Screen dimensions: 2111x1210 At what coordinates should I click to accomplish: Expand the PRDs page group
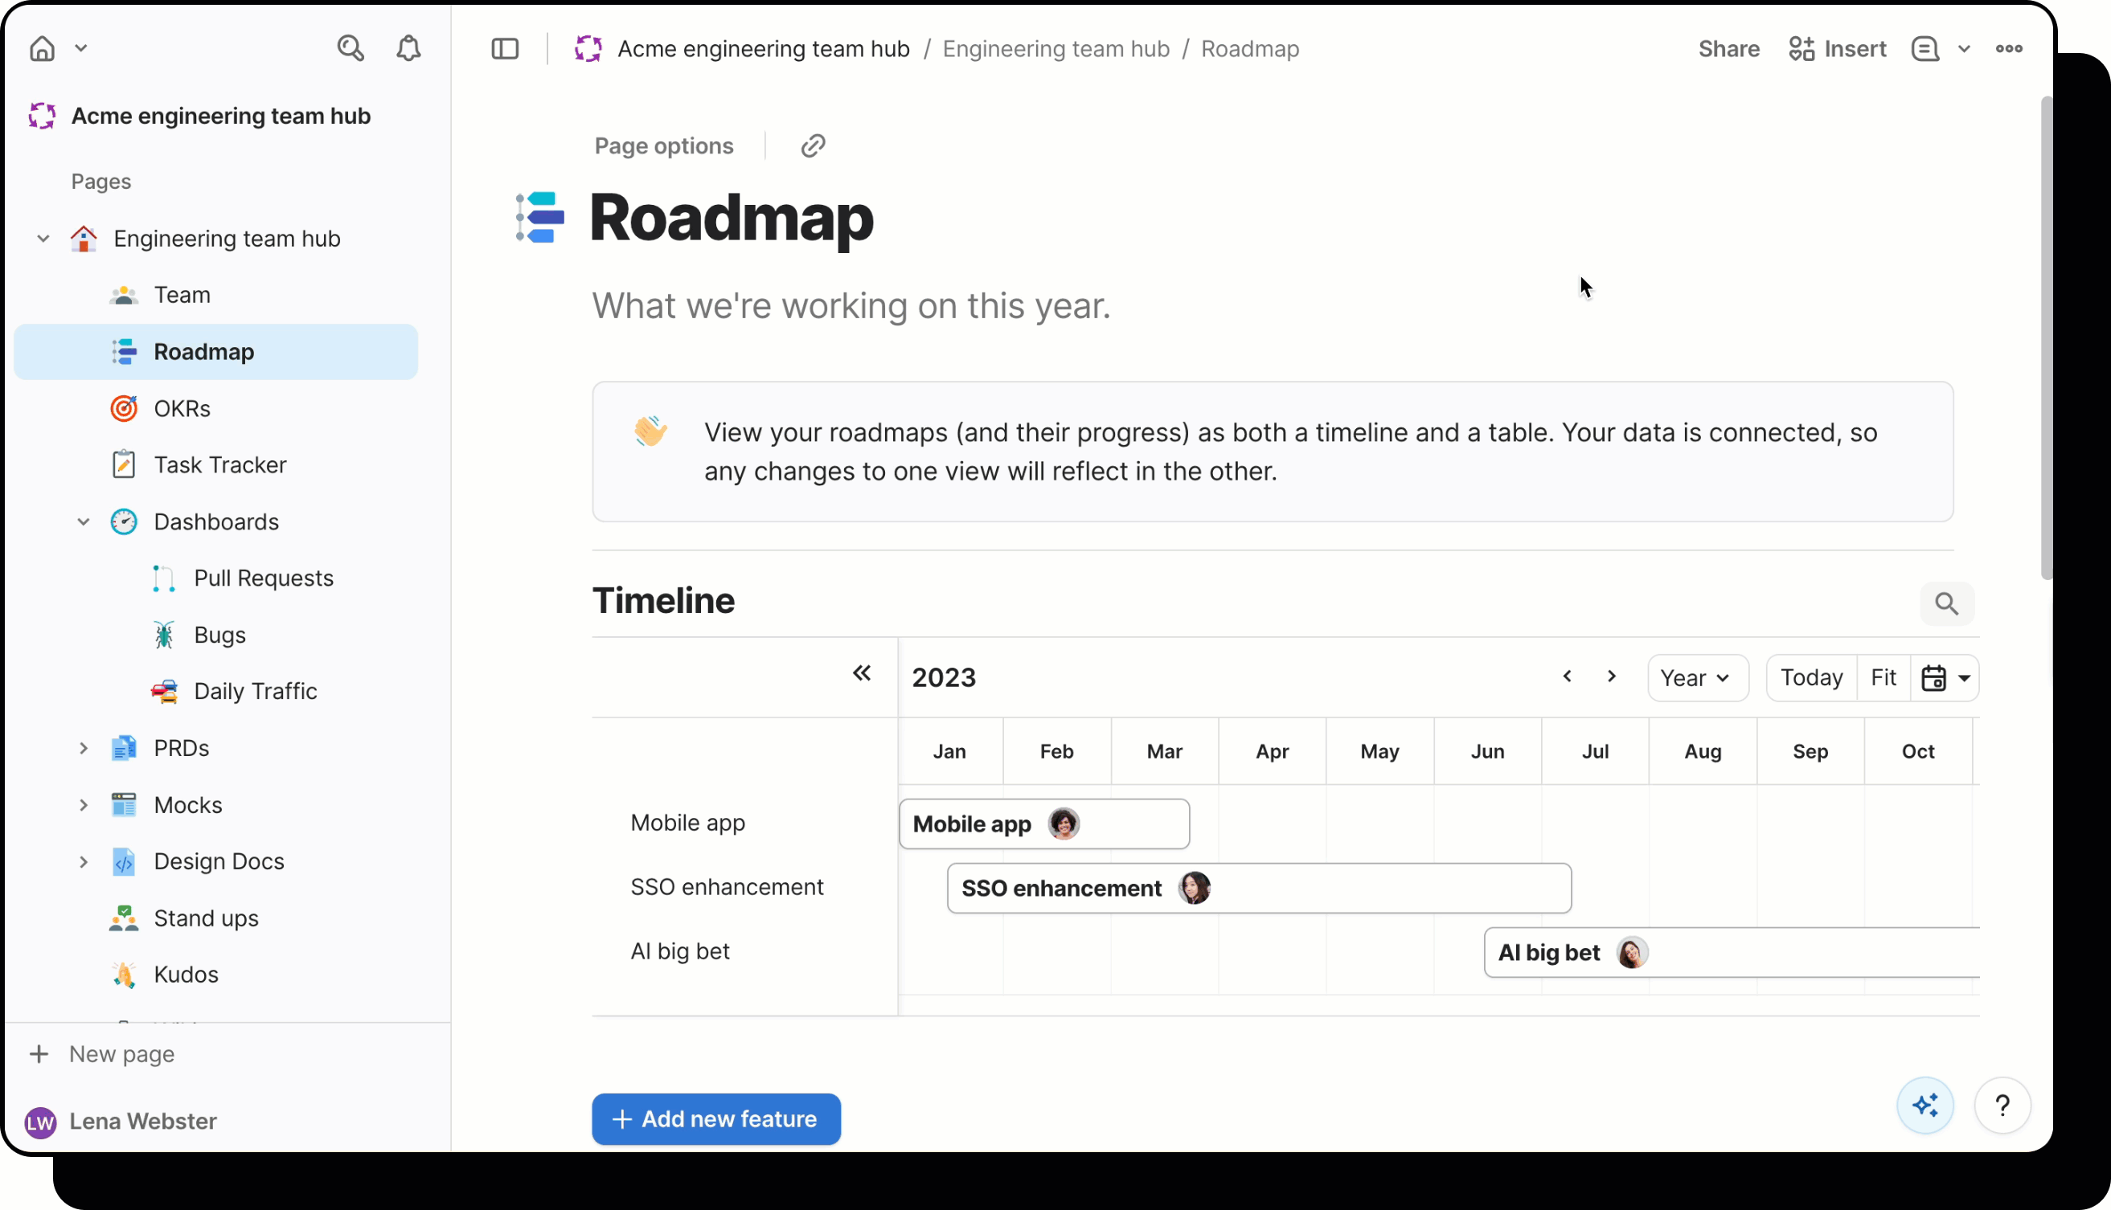pyautogui.click(x=83, y=749)
